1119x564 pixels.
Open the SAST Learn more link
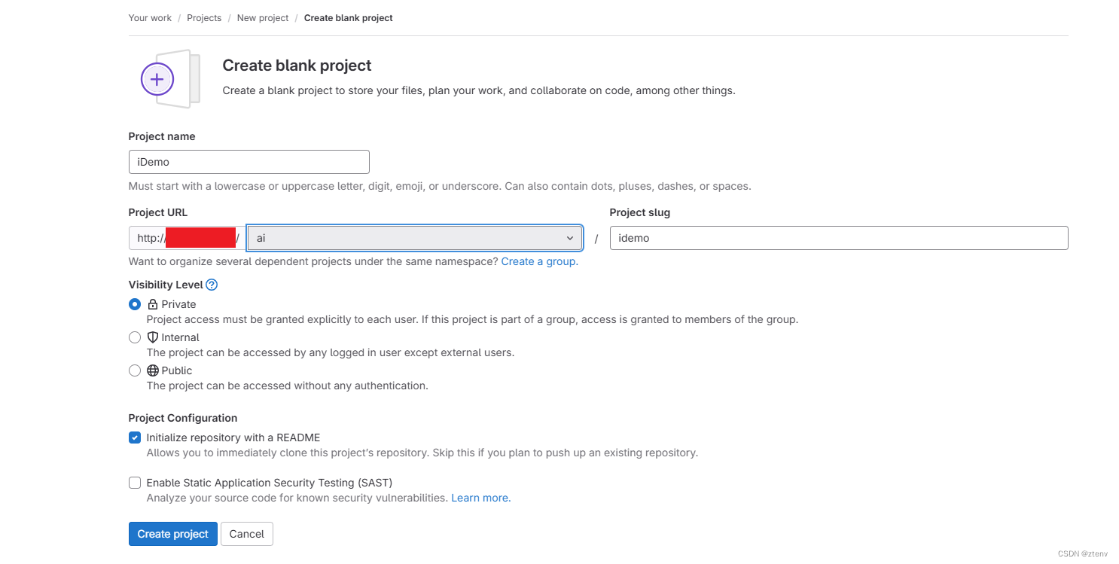click(x=480, y=498)
